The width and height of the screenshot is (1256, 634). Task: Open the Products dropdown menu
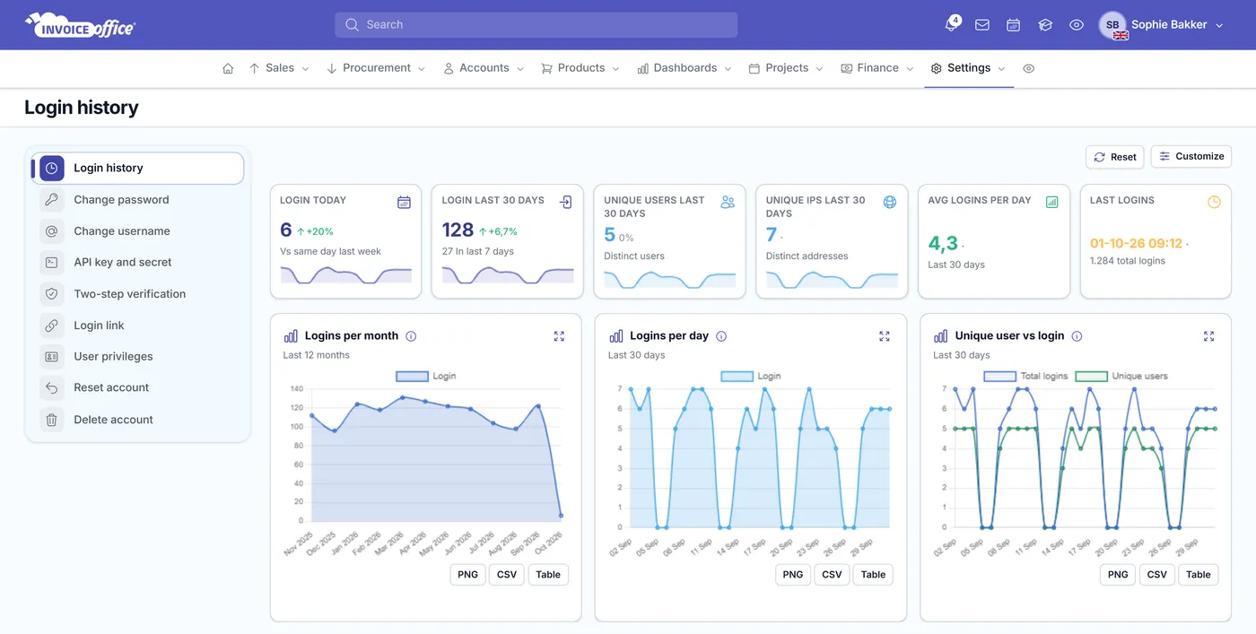(580, 68)
